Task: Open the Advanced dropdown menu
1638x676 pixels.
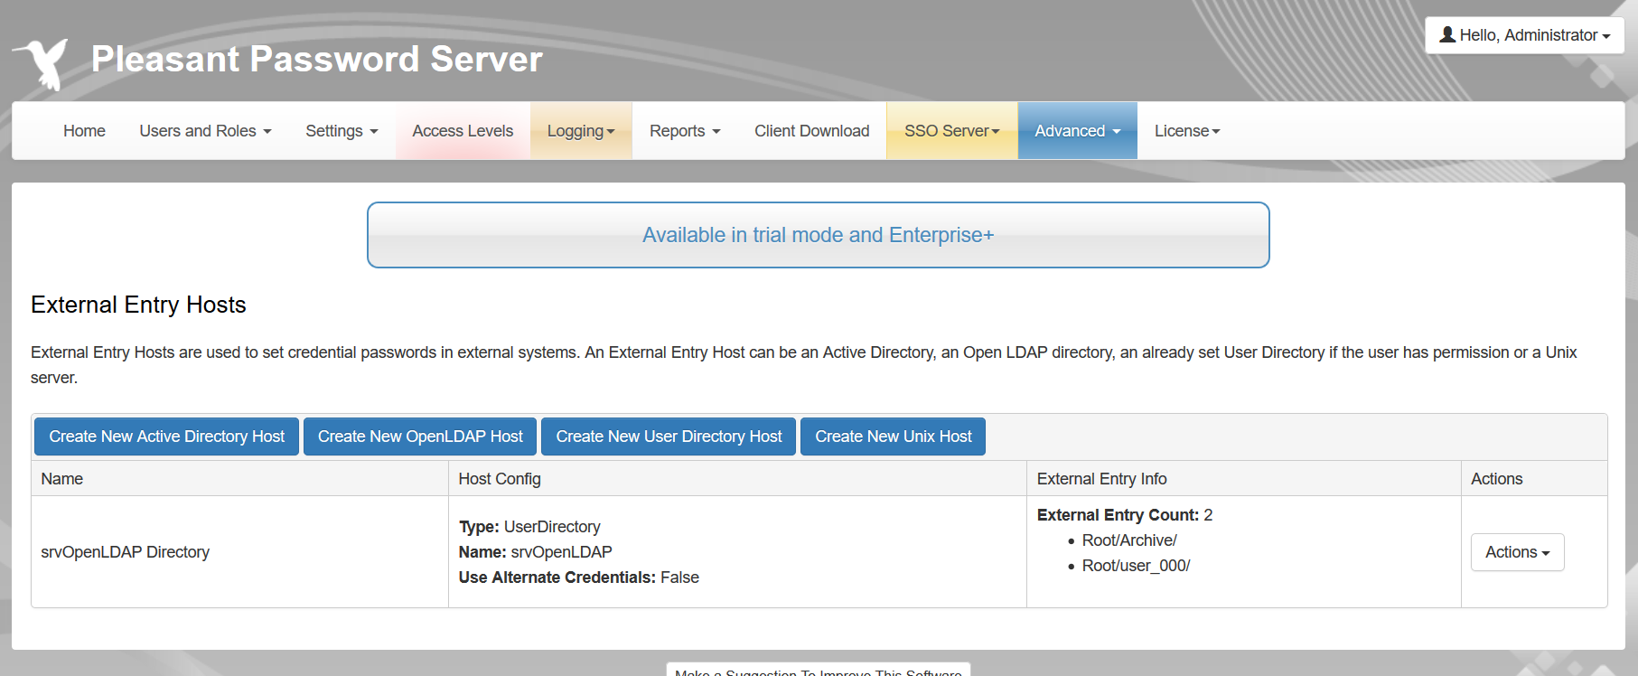Action: coord(1077,131)
